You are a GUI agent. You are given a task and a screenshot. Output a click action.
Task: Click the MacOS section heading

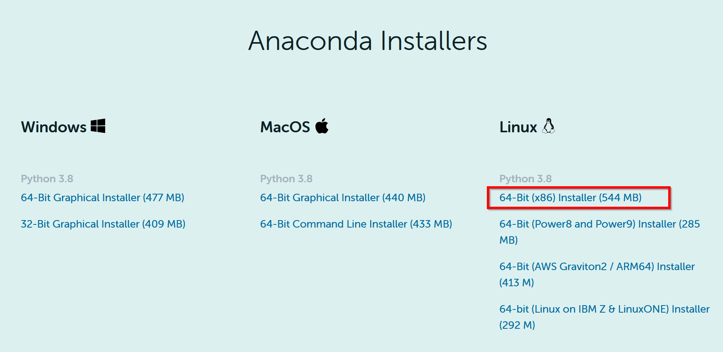tap(285, 127)
